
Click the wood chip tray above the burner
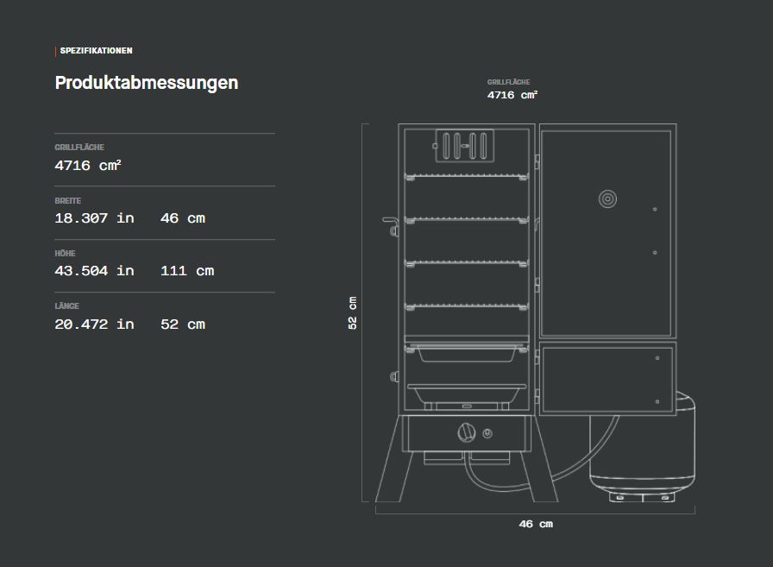(466, 394)
